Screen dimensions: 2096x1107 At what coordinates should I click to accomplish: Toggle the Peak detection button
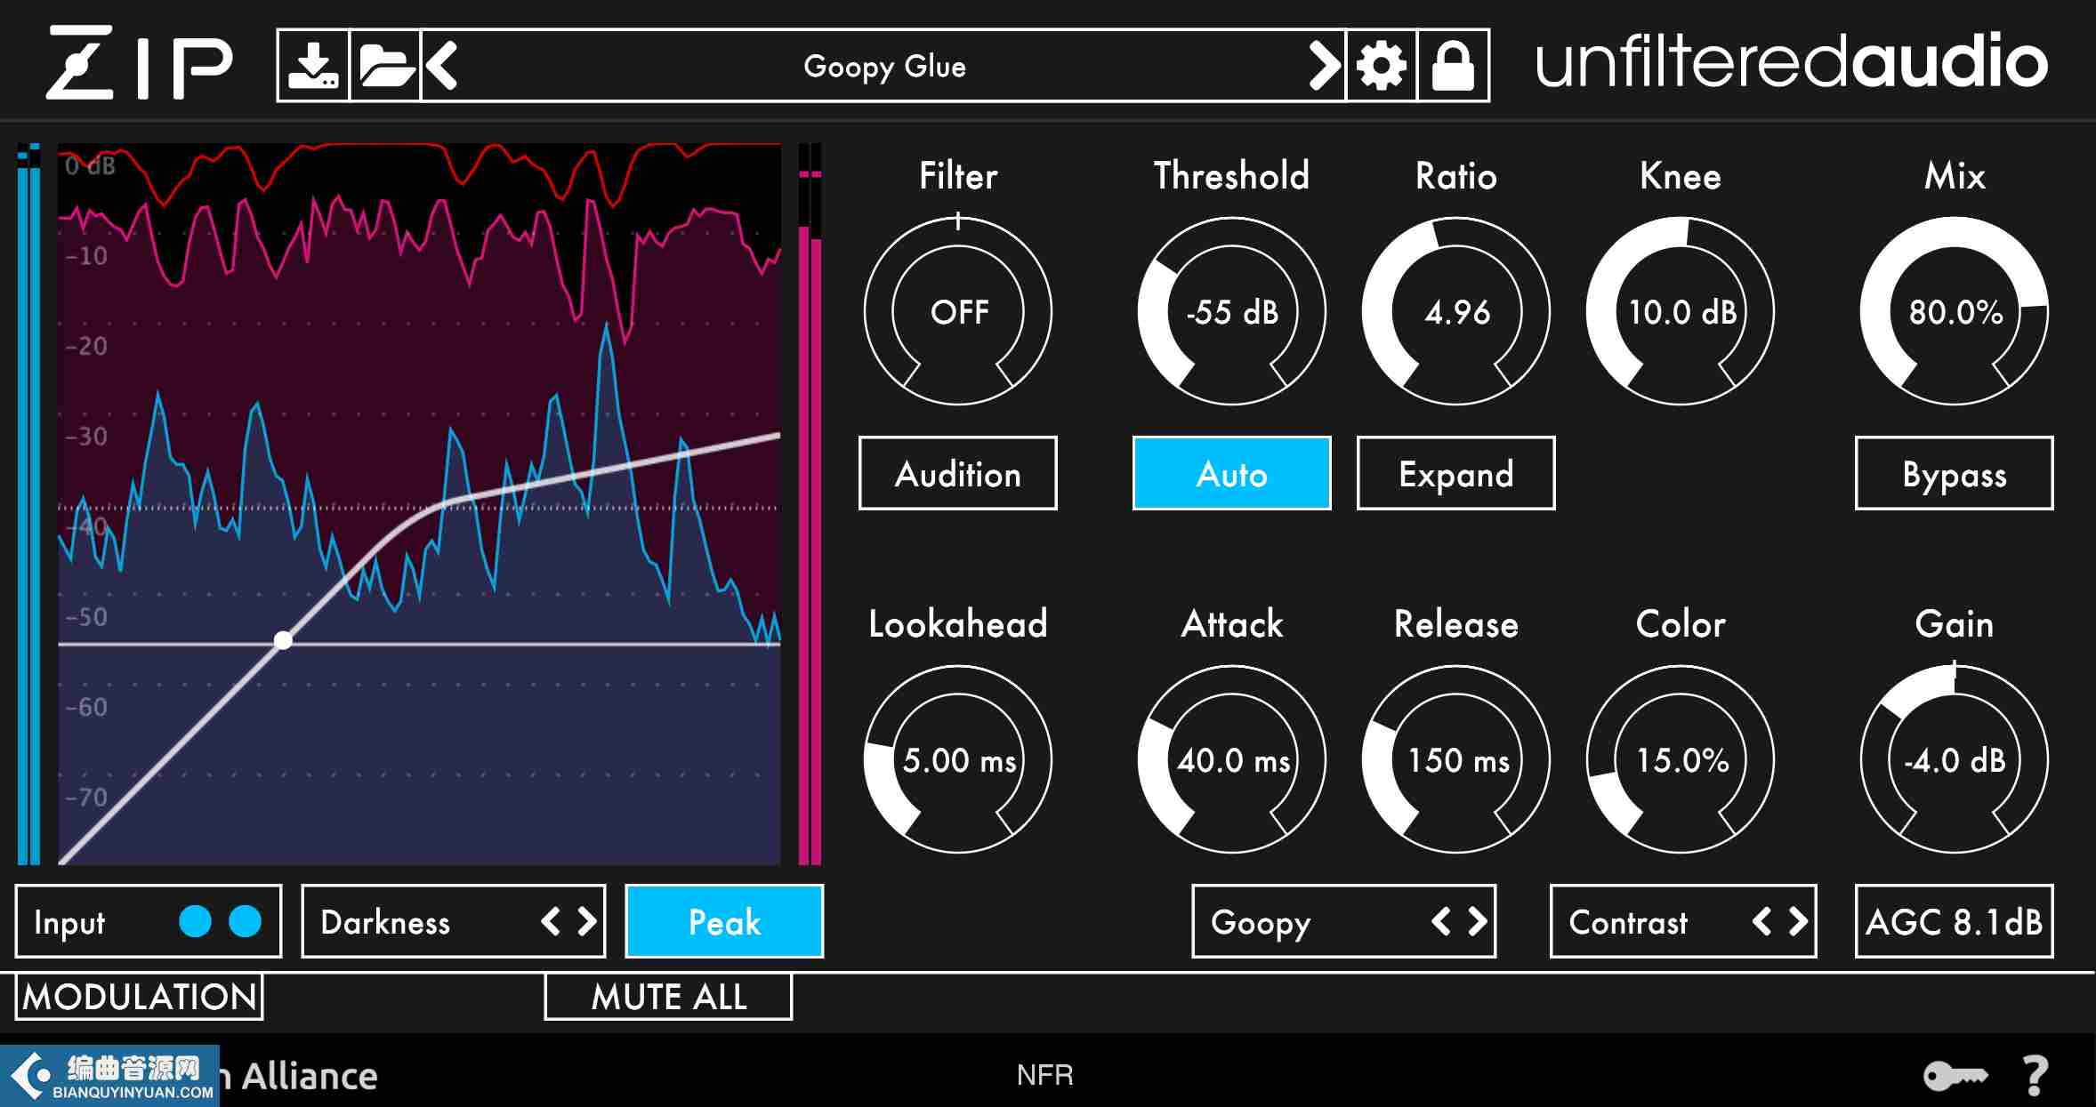click(x=725, y=921)
